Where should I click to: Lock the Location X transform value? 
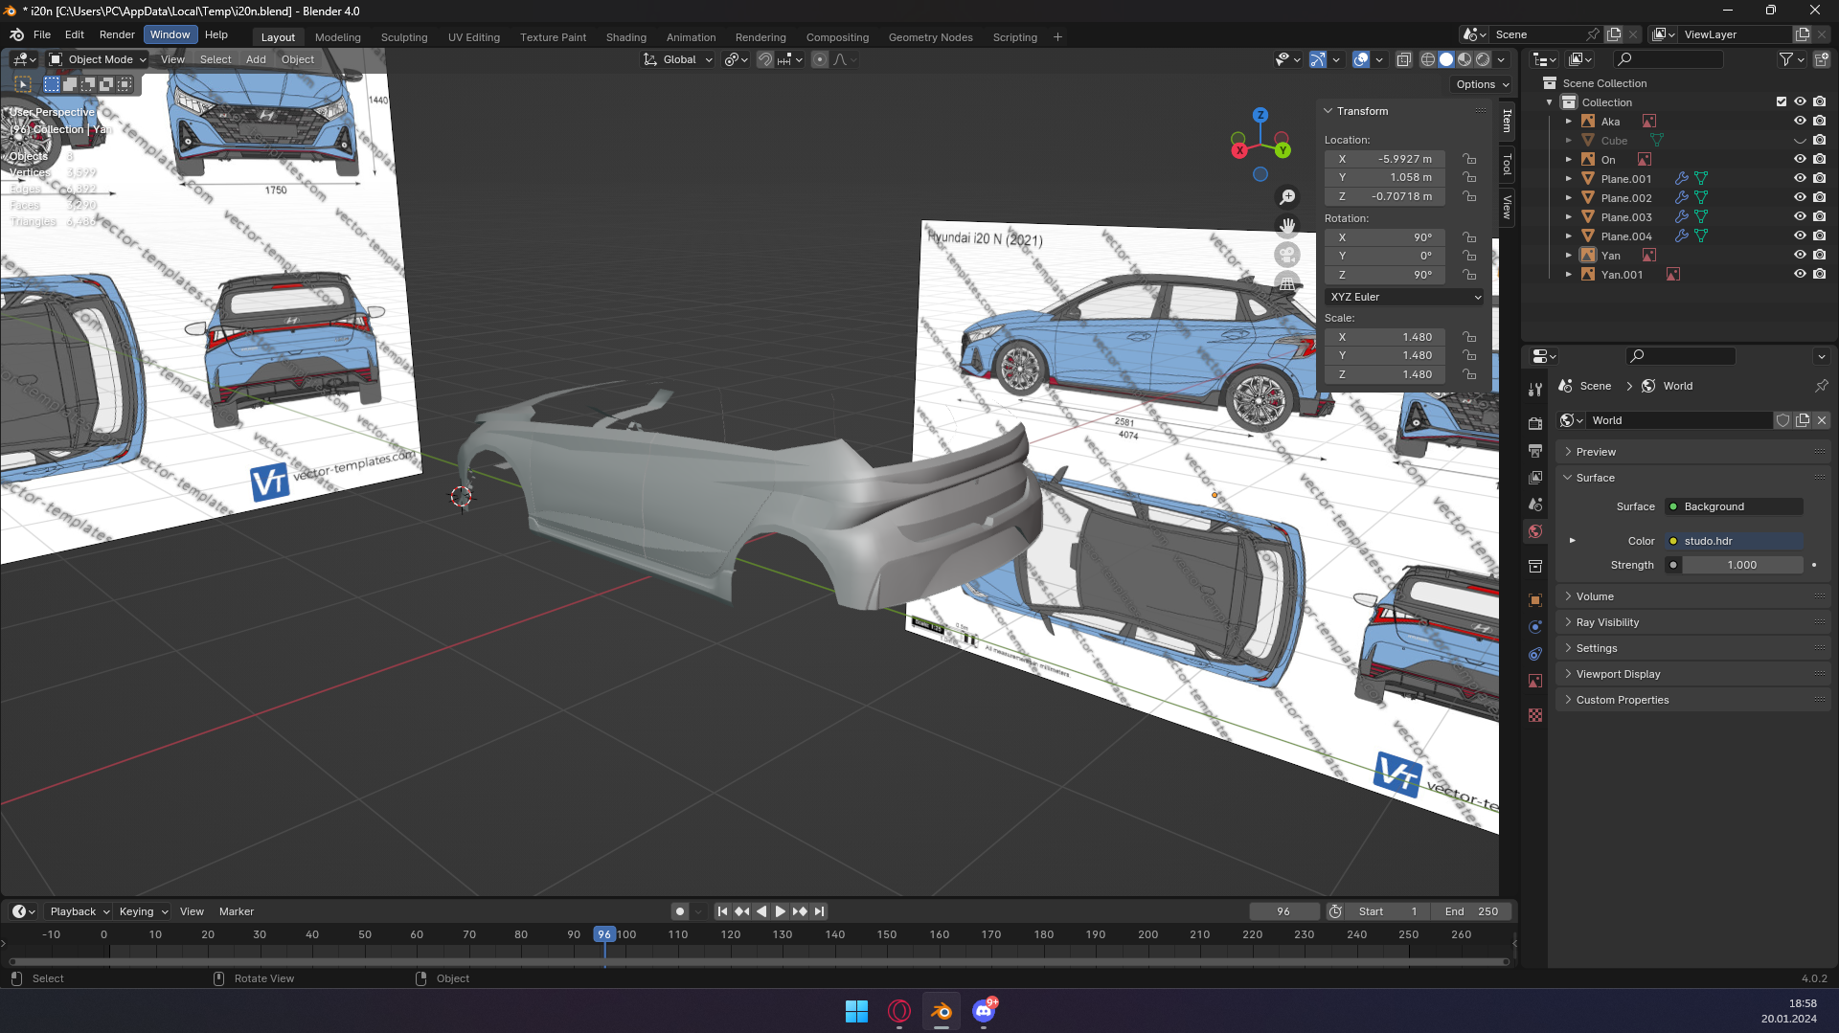tap(1469, 159)
